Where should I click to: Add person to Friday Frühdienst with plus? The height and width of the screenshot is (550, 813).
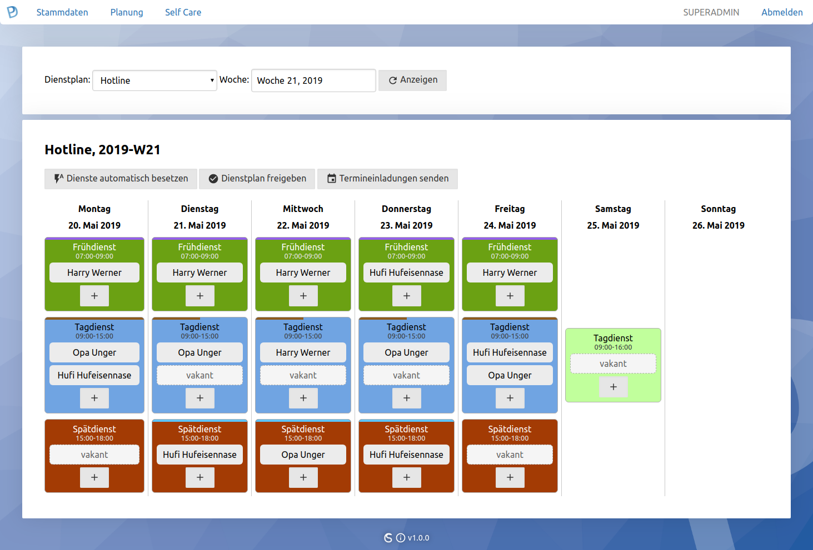pos(510,296)
